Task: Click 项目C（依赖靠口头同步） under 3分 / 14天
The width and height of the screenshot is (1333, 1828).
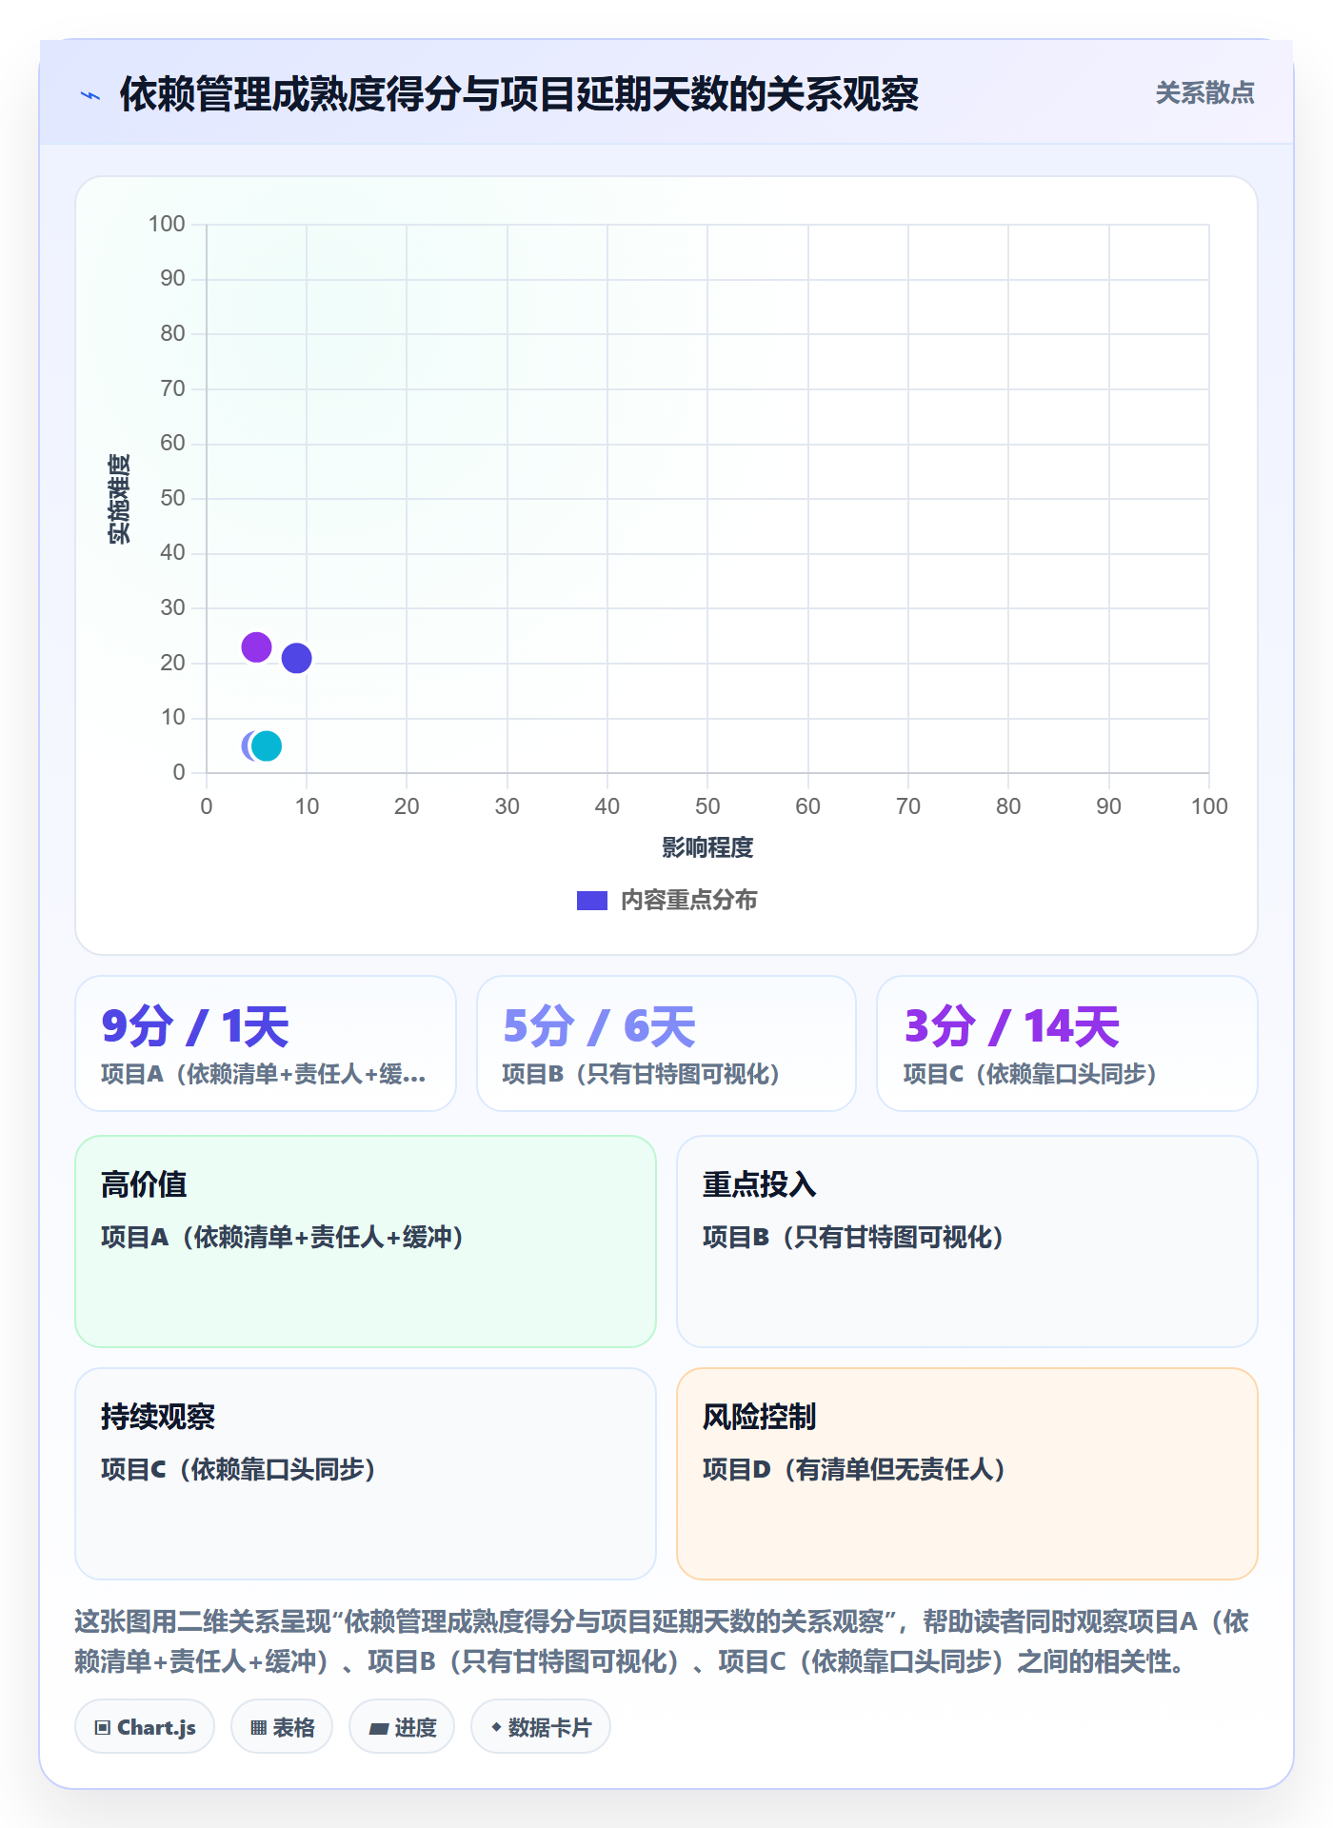Action: pyautogui.click(x=1030, y=1074)
